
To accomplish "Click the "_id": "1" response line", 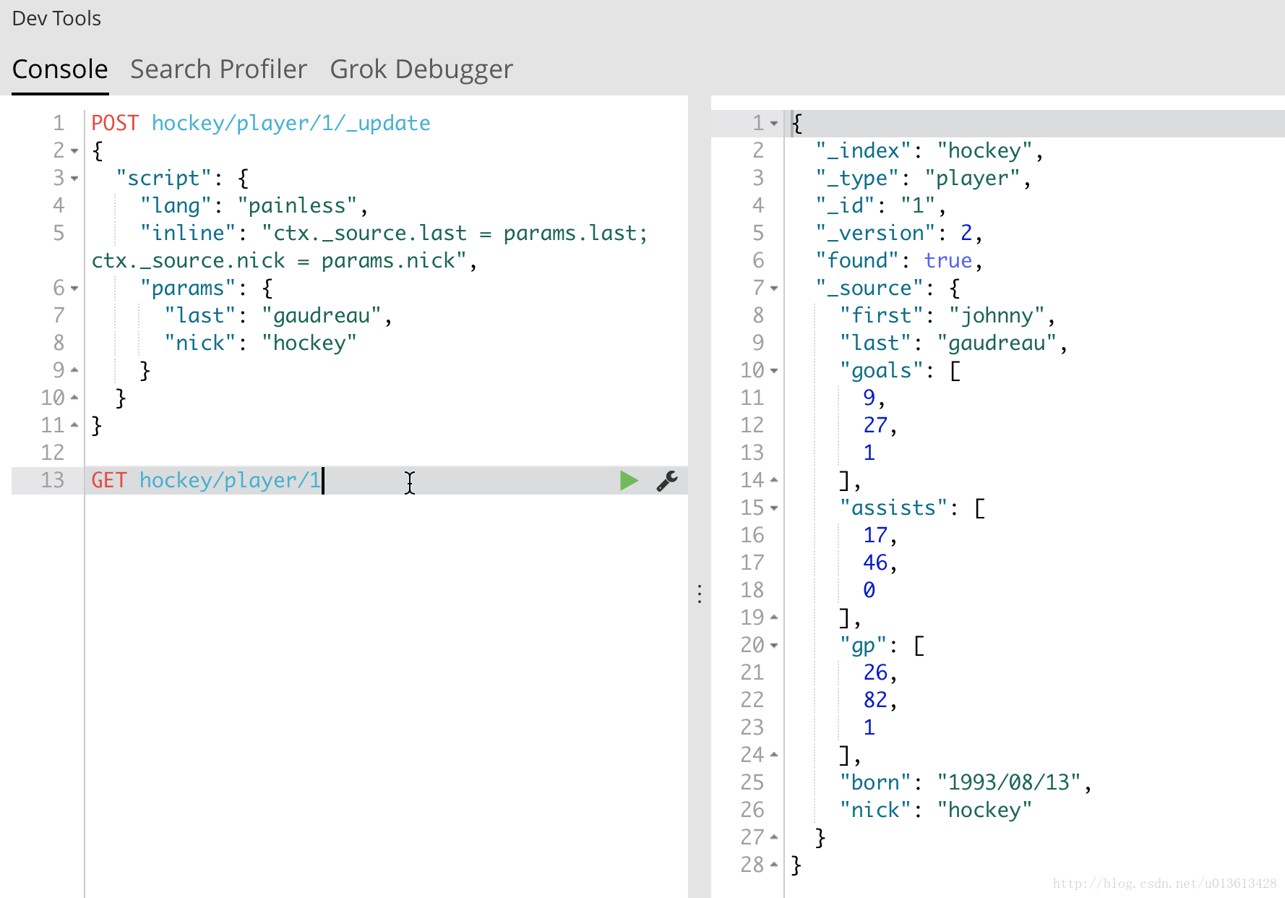I will pos(881,206).
